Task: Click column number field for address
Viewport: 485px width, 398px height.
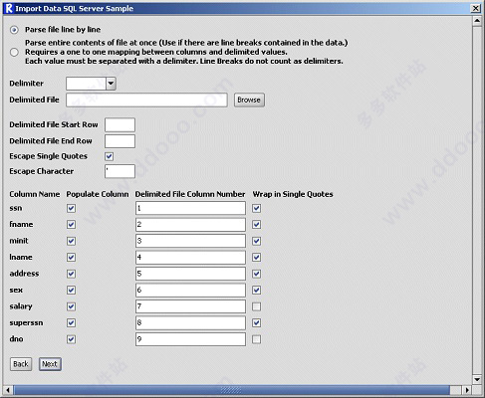Action: click(x=190, y=274)
